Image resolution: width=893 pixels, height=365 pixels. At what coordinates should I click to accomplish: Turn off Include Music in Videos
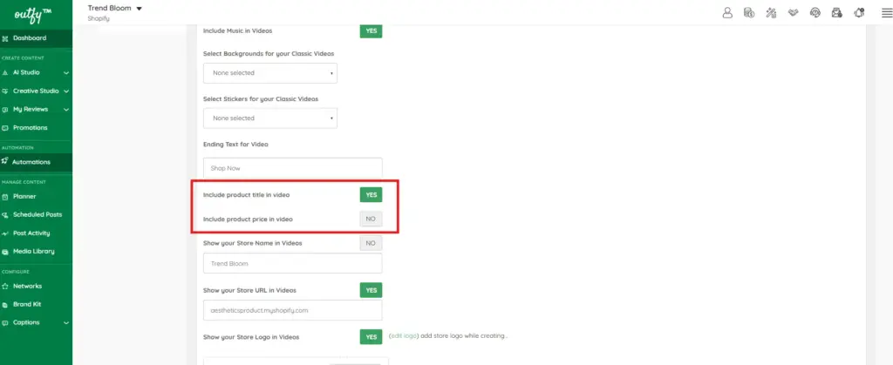(371, 31)
